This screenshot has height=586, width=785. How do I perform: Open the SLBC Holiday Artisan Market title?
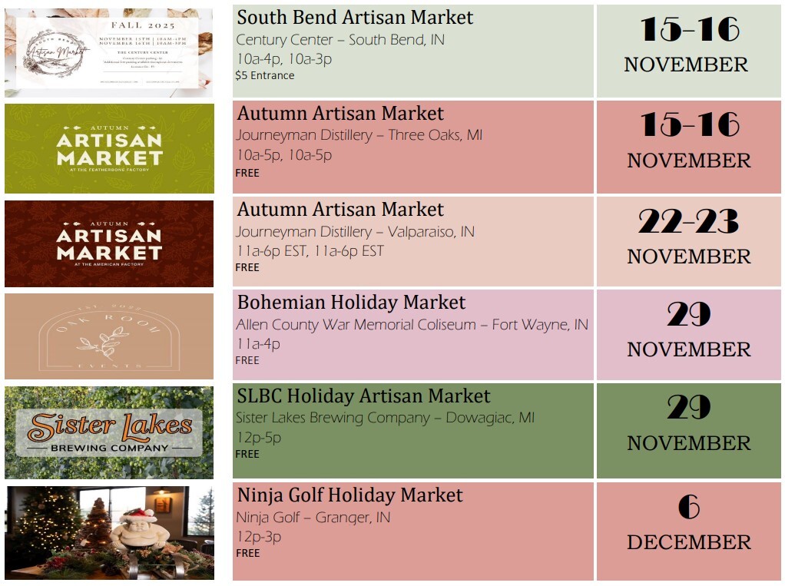pos(363,396)
